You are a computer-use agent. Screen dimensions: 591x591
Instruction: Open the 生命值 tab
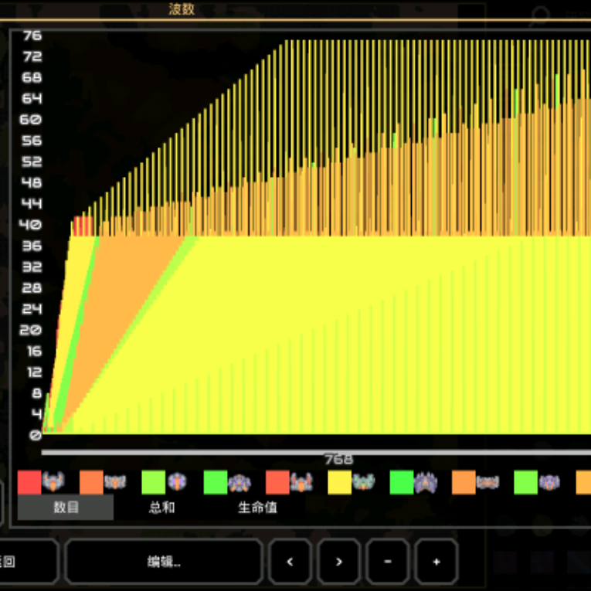[x=257, y=508]
